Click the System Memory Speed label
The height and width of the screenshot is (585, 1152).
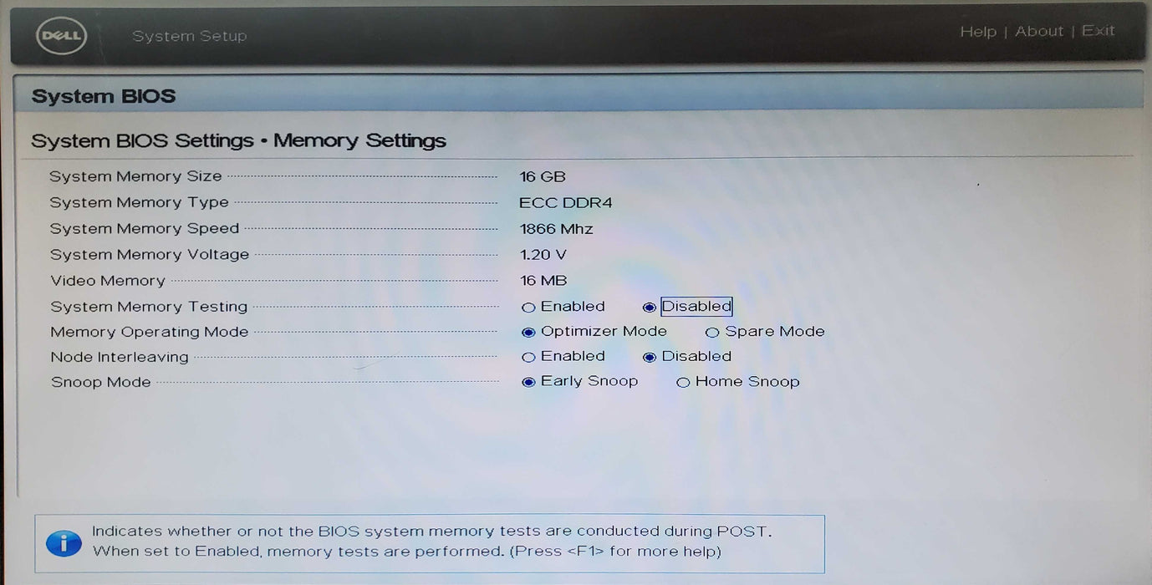tap(145, 228)
